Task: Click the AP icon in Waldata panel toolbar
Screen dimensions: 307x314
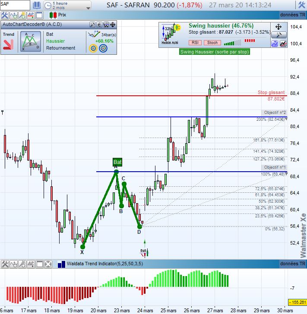Action: click(31, 264)
